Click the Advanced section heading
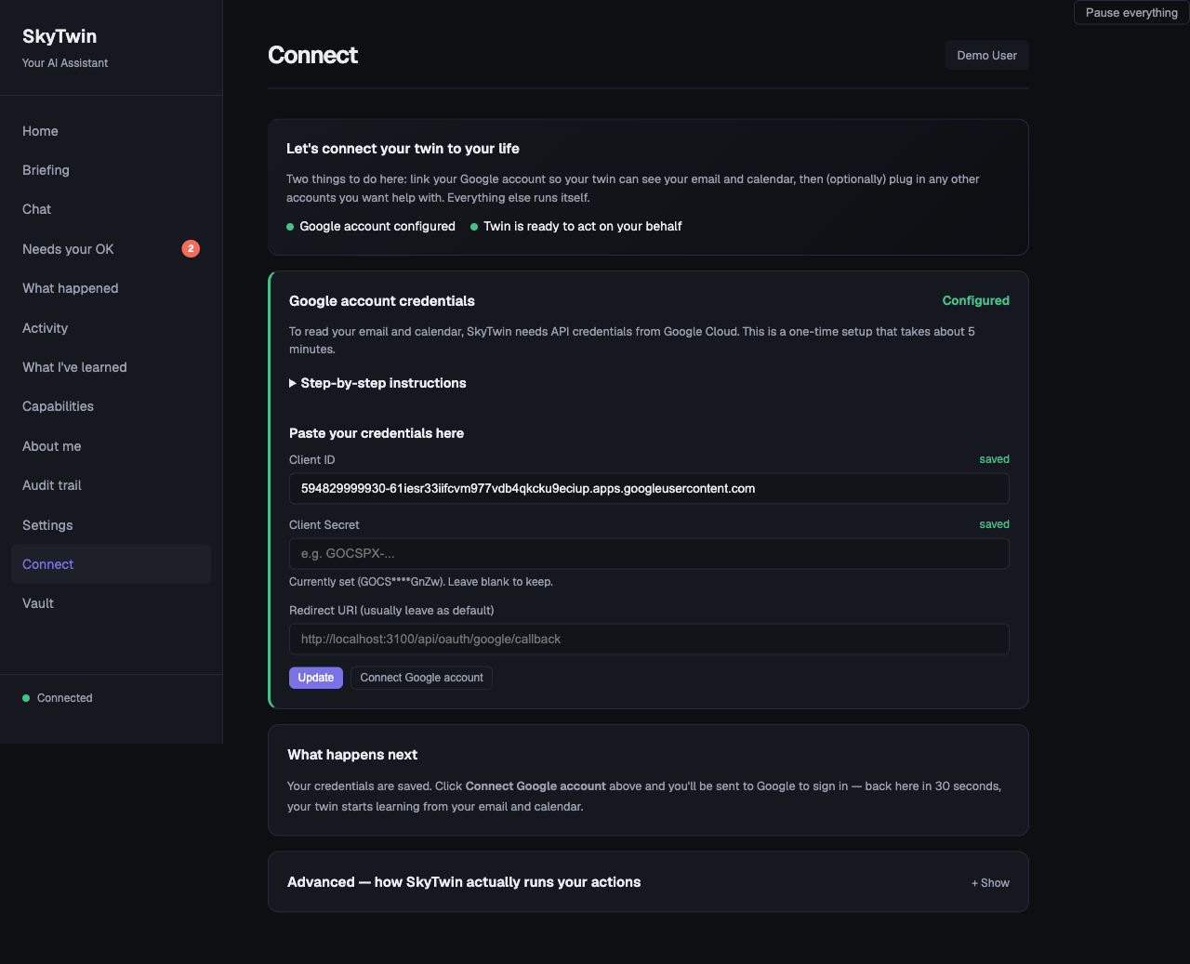1190x964 pixels. (x=464, y=882)
